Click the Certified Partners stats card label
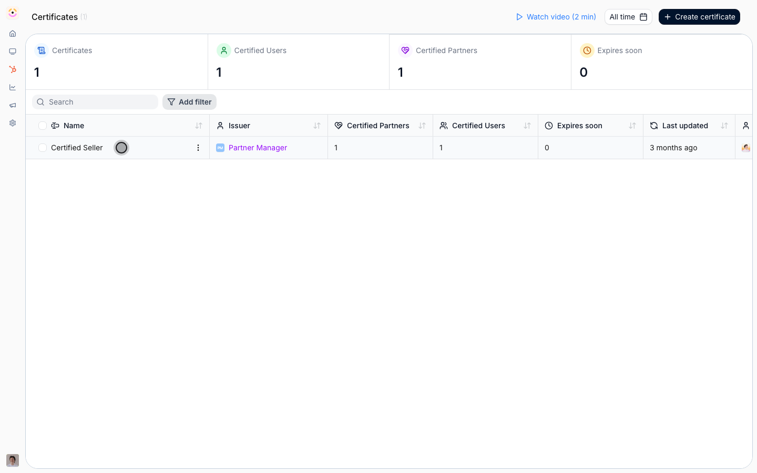 446,50
